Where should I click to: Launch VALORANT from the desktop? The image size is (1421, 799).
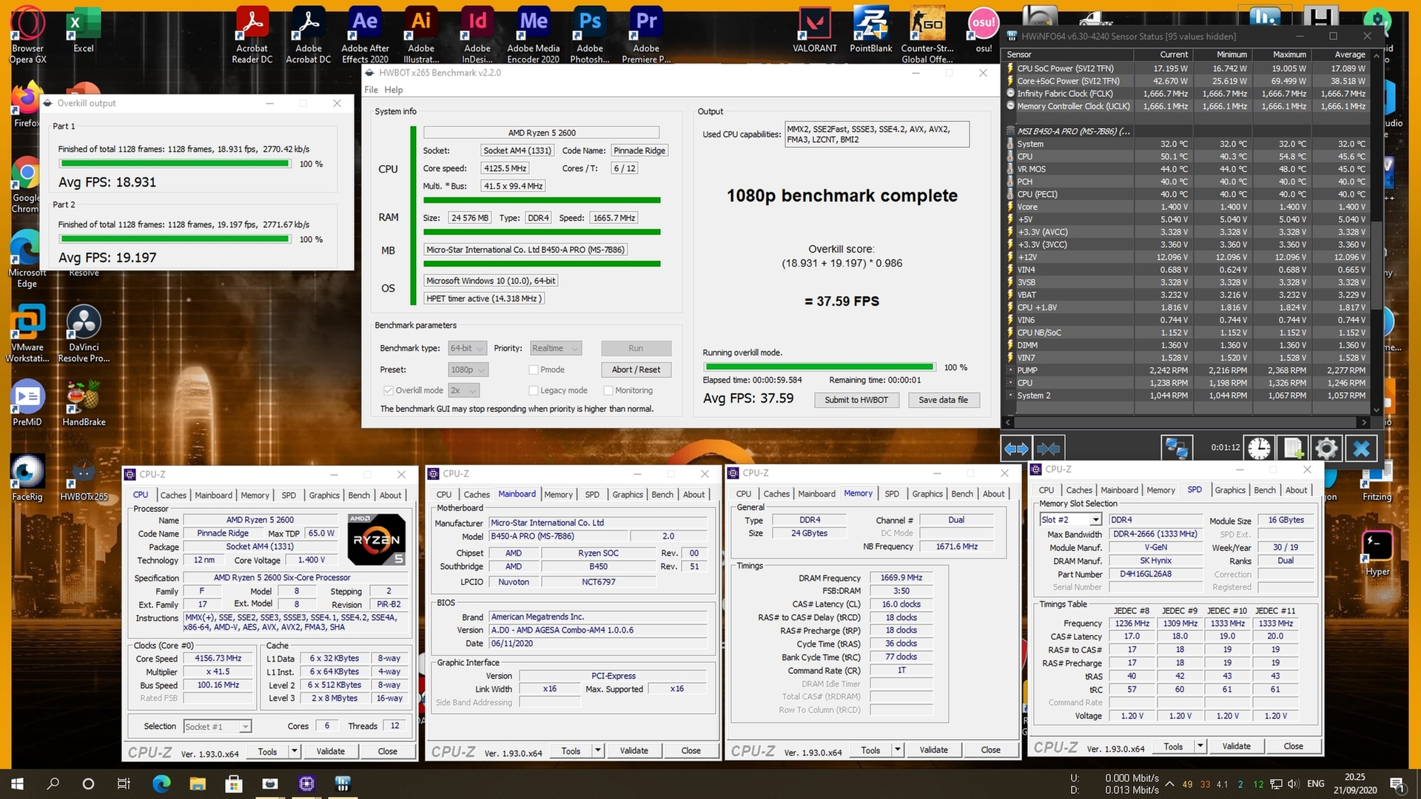pyautogui.click(x=815, y=30)
